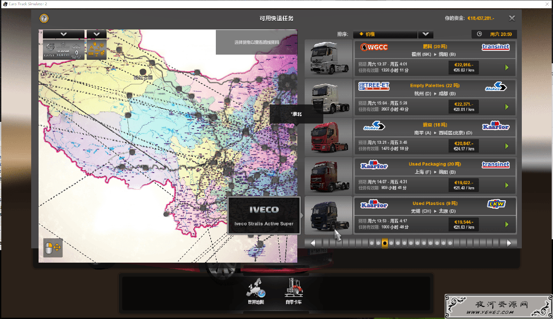Screen dimensions: 553x319
Task: Click the €22,916.- price box
Action: (464, 68)
